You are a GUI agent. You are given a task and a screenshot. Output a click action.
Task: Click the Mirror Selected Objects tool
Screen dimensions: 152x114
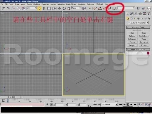tap(139, 8)
